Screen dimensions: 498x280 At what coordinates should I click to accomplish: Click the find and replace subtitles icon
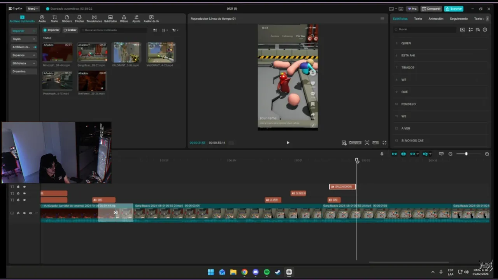click(x=478, y=30)
